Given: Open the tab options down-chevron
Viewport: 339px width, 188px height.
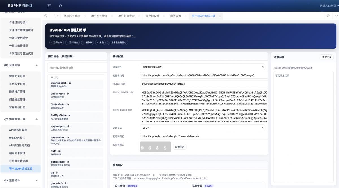Looking at the screenshot, I should coord(336,16).
